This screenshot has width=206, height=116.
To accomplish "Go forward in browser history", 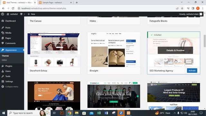I will (x=8, y=8).
